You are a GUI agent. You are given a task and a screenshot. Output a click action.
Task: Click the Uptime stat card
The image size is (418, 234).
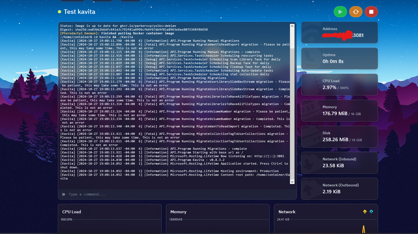(340, 59)
